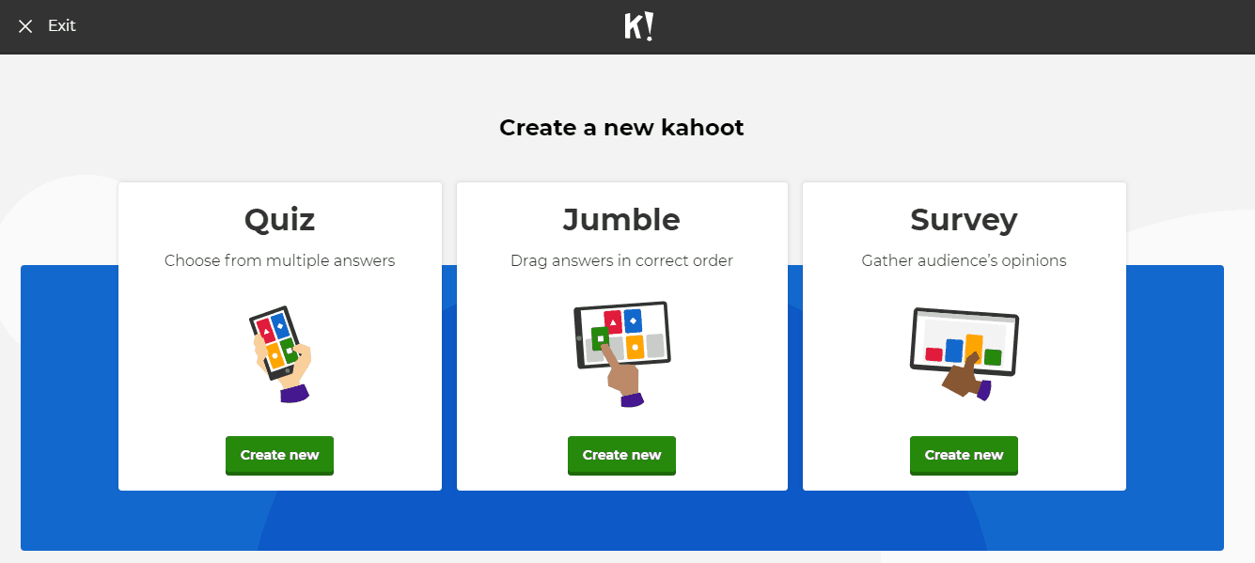Click the orange bar in Survey illustration
1255x563 pixels.
[974, 345]
